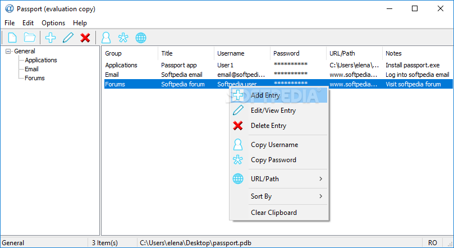
Task: Click the Visit softpedia forum note
Action: pyautogui.click(x=413, y=84)
